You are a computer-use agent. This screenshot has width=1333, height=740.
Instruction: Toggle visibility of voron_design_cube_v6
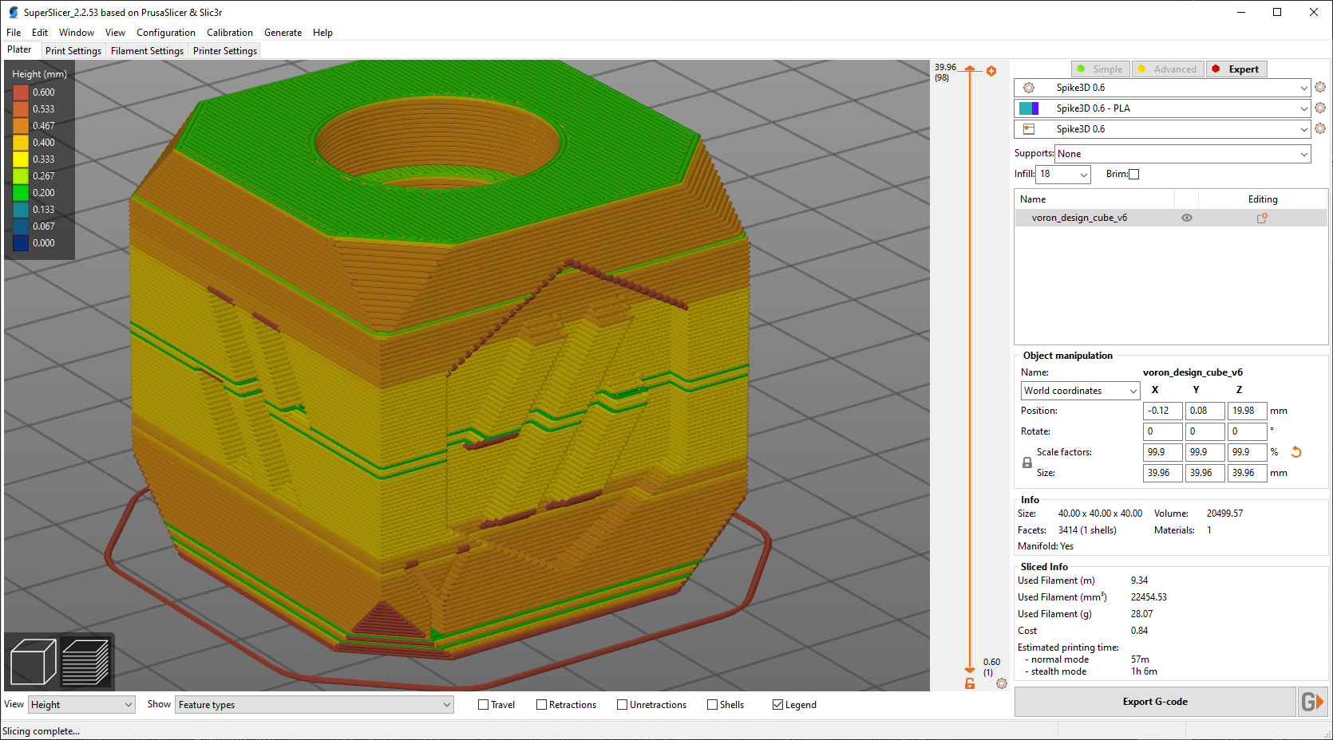(1187, 218)
